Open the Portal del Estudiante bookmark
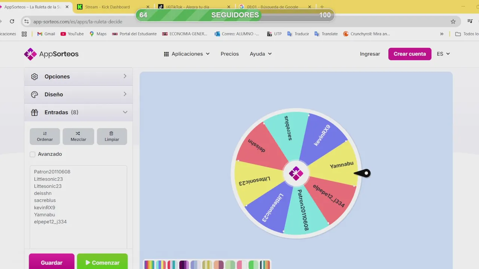 [x=134, y=34]
